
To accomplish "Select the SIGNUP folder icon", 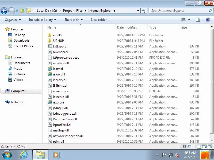I will [x=49, y=41].
